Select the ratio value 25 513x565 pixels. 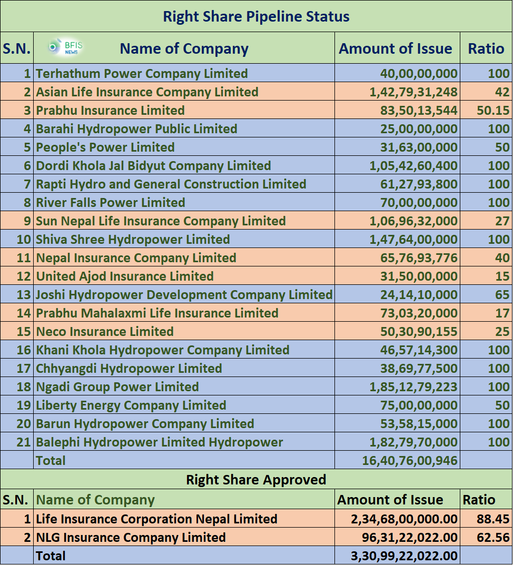[x=502, y=331]
